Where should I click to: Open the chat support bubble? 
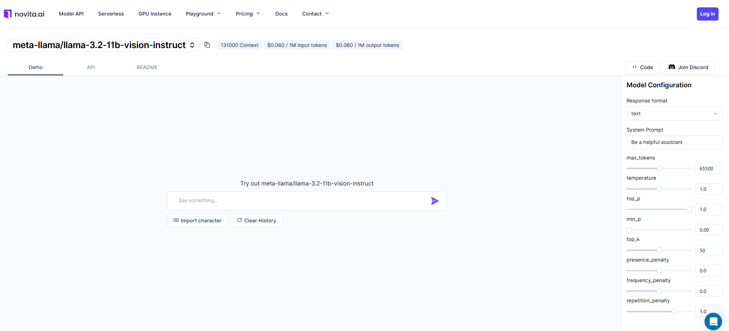713,321
